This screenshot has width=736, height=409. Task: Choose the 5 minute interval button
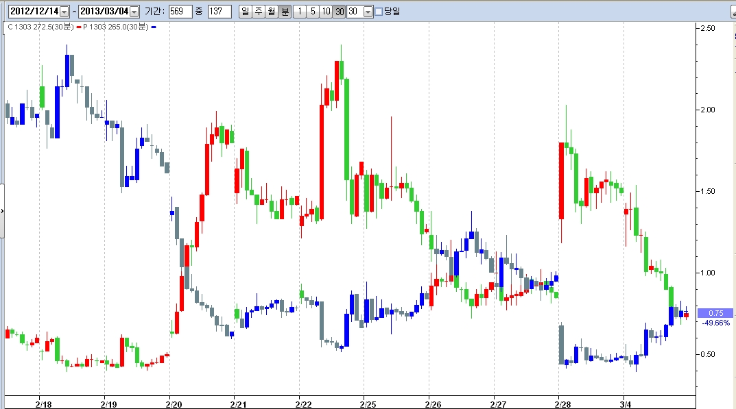pos(313,12)
